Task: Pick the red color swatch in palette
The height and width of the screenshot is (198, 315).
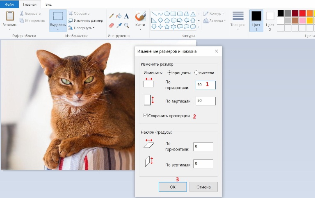Action: 302,14
